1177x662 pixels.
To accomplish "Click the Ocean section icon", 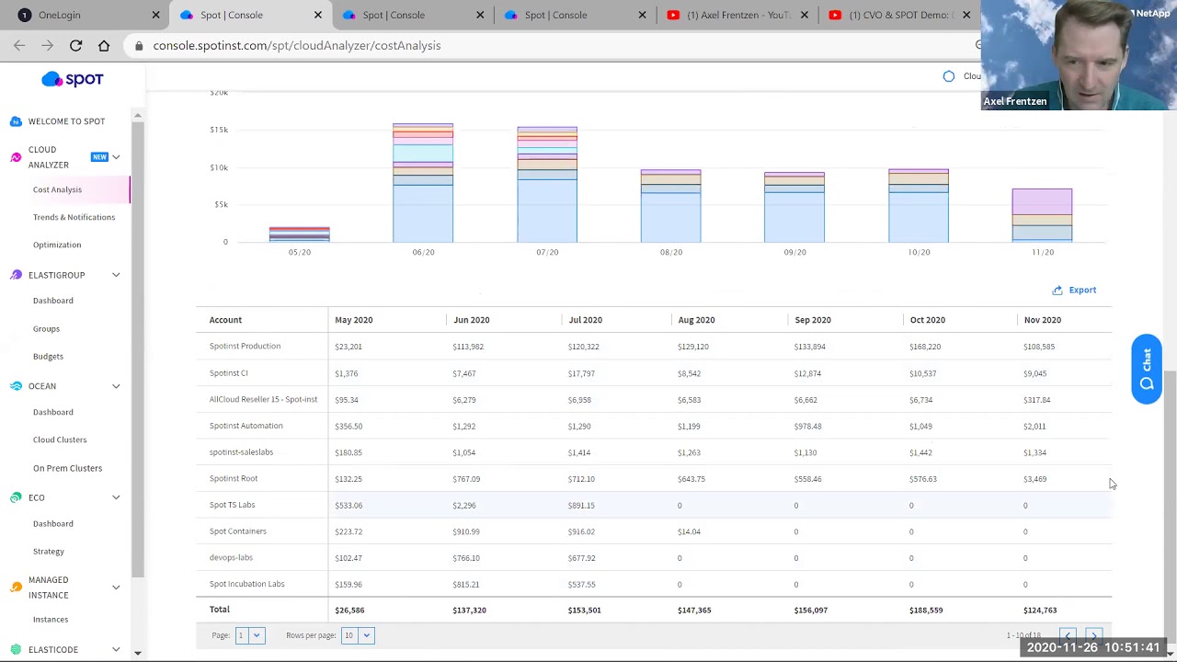I will 16,386.
